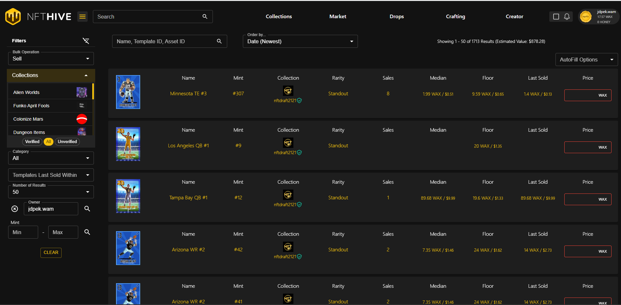Open Templates Last Sold Within dropdown
The image size is (621, 305).
pyautogui.click(x=51, y=175)
